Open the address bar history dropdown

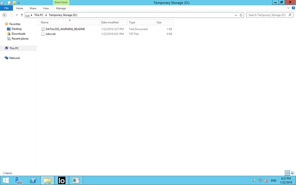236,15
